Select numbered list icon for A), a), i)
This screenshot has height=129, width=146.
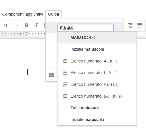tap(65, 84)
